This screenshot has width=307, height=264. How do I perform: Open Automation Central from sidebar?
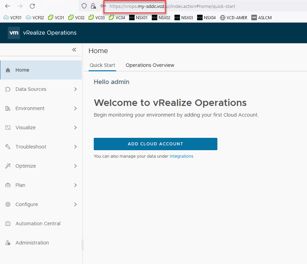pos(38,224)
